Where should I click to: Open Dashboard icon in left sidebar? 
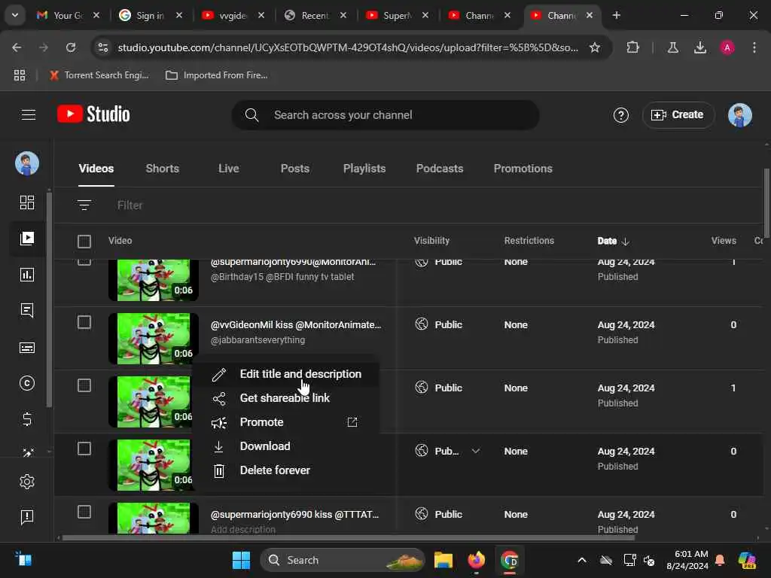[27, 202]
